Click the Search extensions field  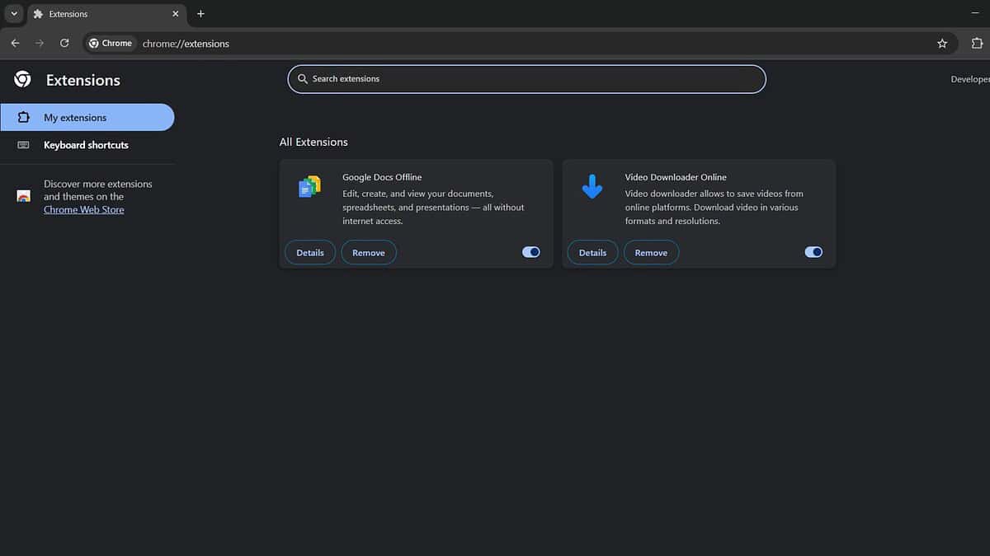click(x=526, y=79)
